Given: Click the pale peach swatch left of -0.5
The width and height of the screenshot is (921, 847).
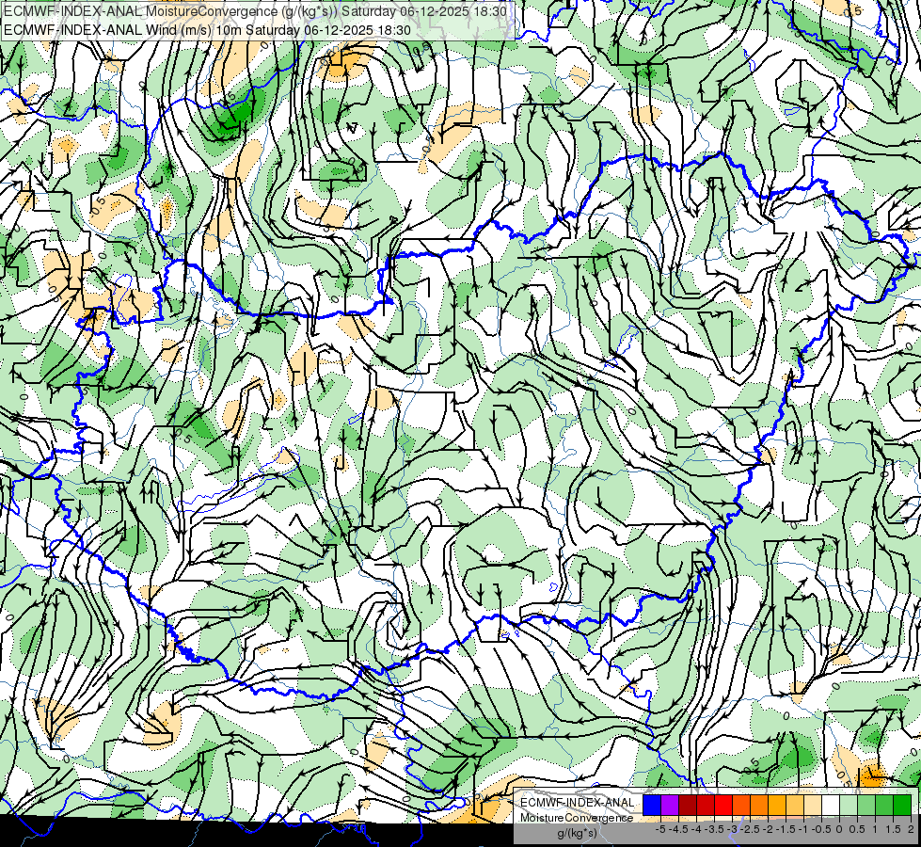Looking at the screenshot, I should click(813, 805).
